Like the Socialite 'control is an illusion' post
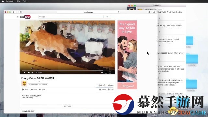 pyautogui.click(x=160, y=45)
